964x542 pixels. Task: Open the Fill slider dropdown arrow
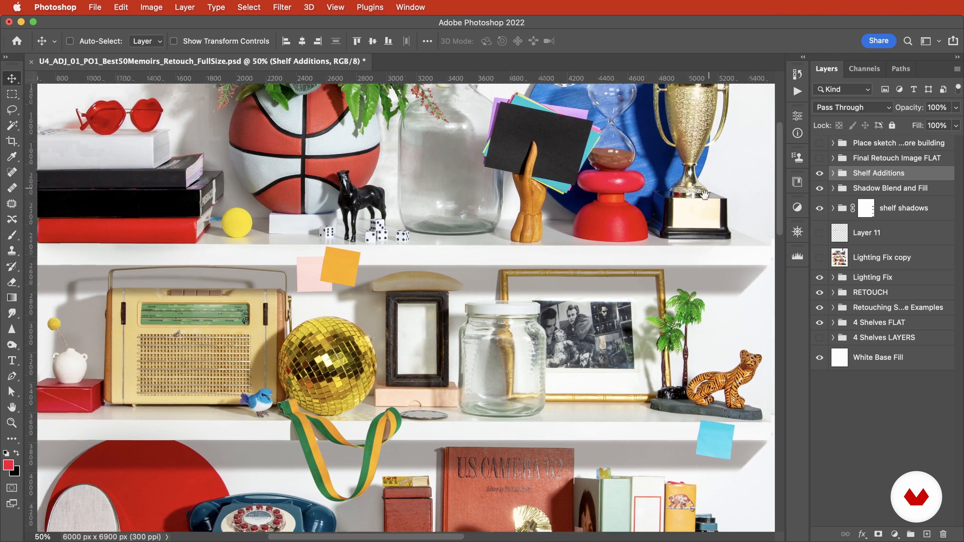[x=956, y=125]
